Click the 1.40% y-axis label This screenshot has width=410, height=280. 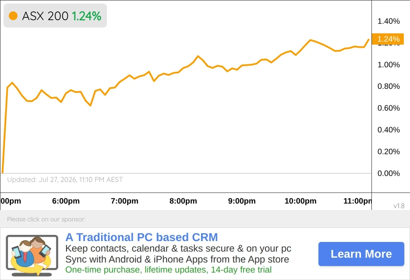coord(389,21)
